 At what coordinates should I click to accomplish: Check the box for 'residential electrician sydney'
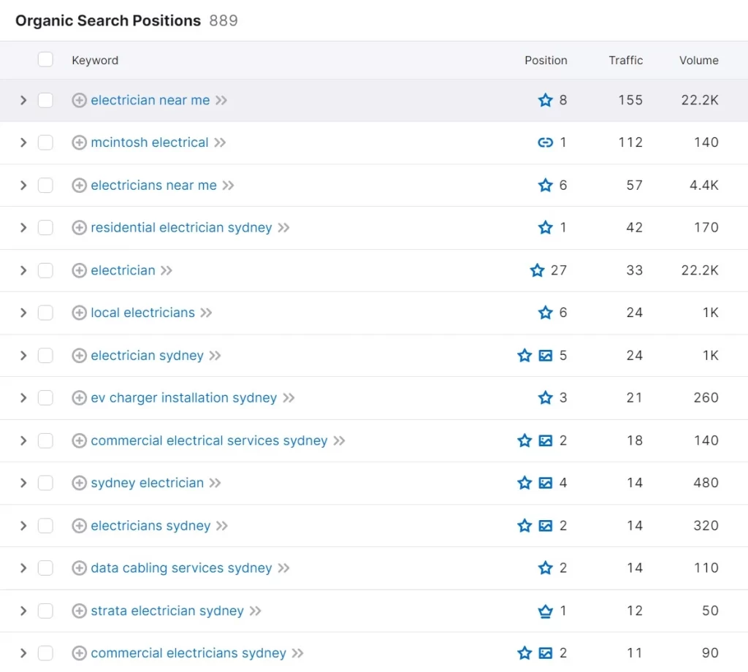click(x=45, y=228)
